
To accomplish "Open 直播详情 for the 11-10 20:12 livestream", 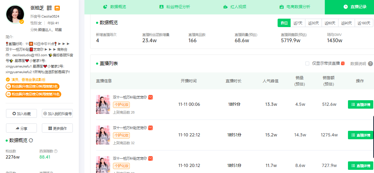I will tap(360, 165).
